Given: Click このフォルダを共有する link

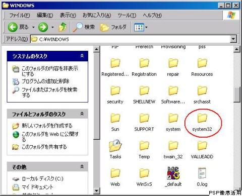Looking at the screenshot, I should click(x=44, y=147).
